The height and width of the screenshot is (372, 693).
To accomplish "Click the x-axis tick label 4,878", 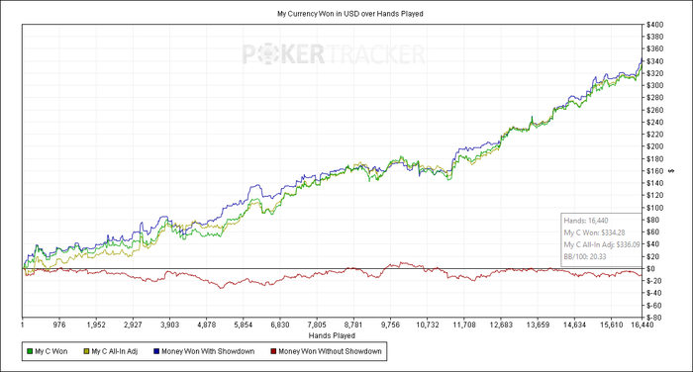I will click(x=206, y=325).
